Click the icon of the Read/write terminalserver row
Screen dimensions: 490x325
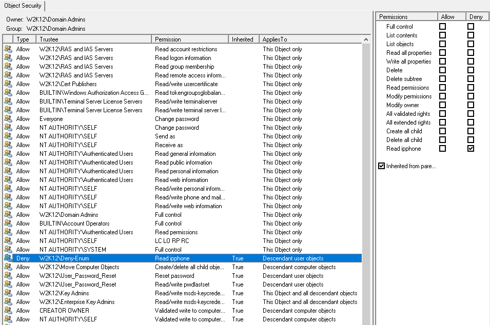[8, 101]
